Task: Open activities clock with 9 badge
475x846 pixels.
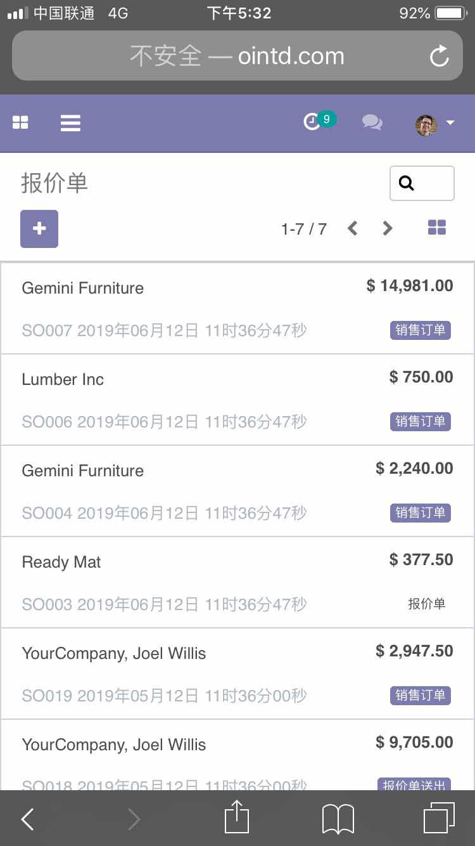Action: pos(313,121)
